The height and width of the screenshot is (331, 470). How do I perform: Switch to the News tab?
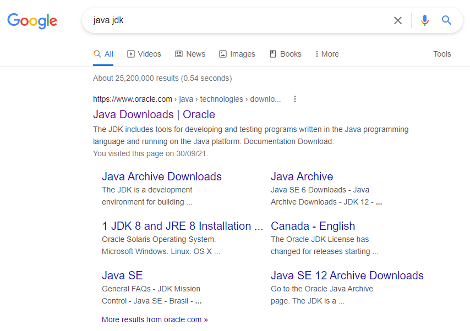click(190, 54)
